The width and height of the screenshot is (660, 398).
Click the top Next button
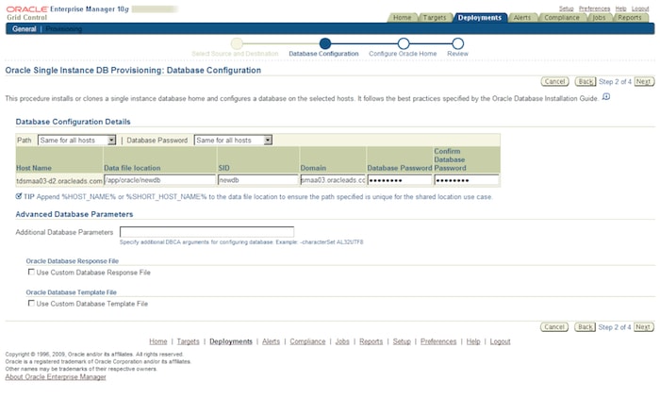pos(644,82)
